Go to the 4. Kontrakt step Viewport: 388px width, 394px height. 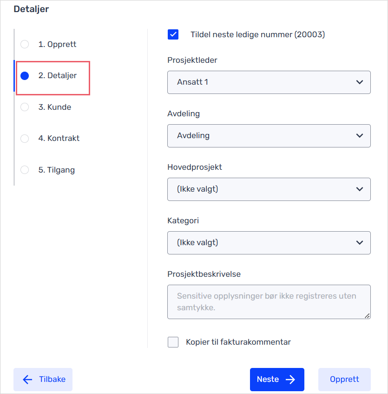coord(59,138)
